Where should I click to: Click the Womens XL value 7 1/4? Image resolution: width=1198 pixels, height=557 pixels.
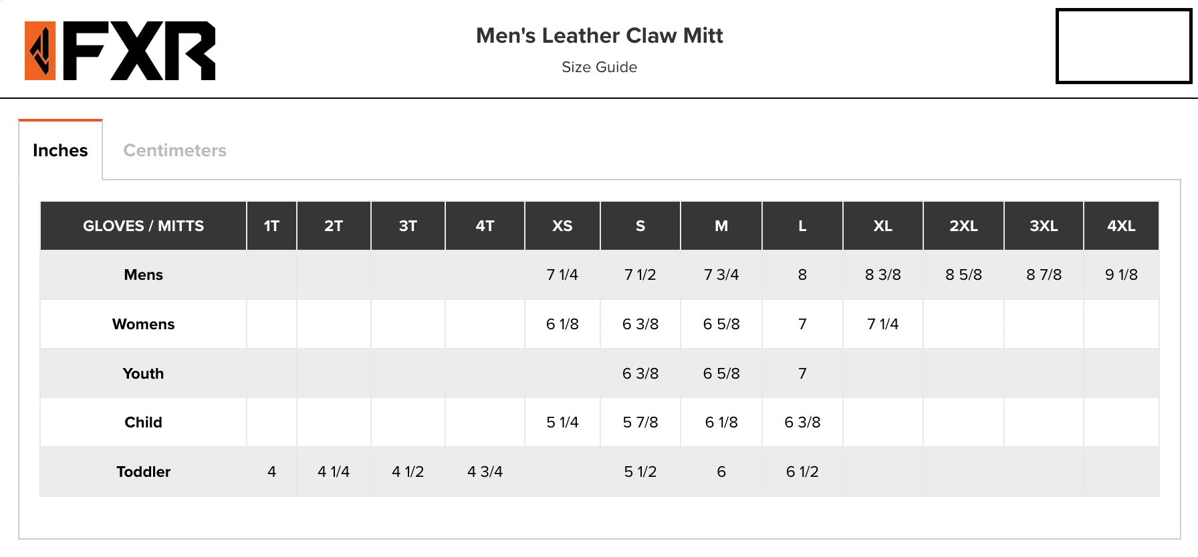click(x=882, y=324)
